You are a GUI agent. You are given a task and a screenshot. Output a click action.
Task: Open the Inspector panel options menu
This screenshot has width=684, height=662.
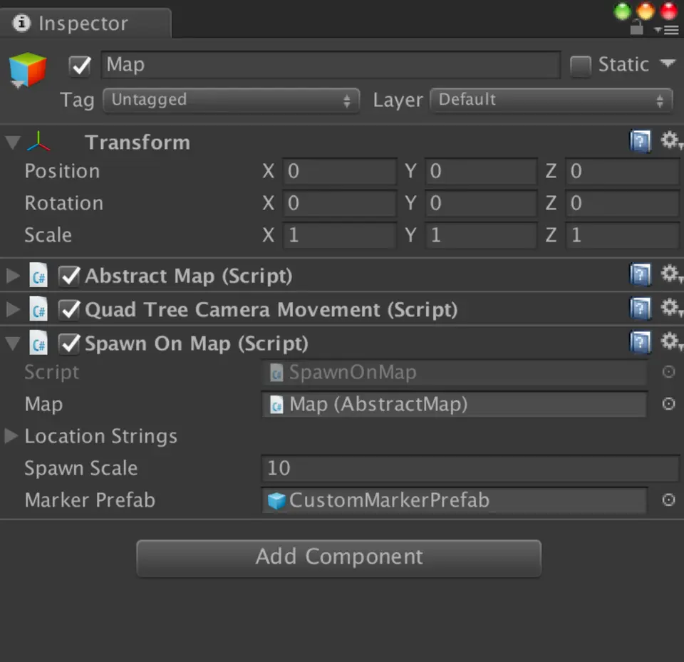(670, 29)
